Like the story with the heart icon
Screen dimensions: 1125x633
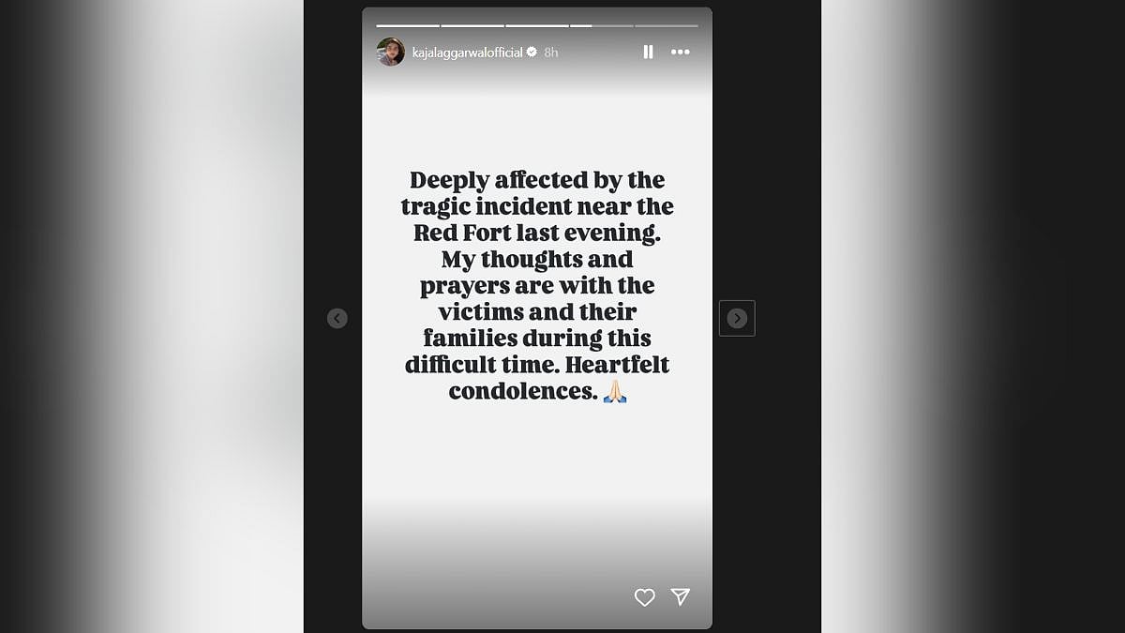(644, 597)
